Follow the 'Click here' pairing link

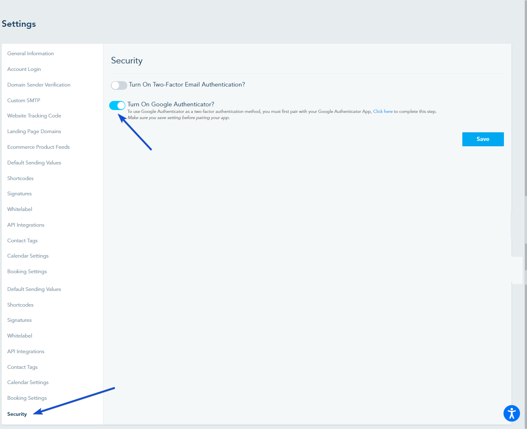point(383,112)
